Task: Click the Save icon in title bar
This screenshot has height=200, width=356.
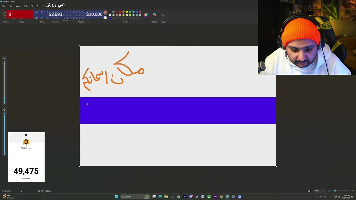Action: (26, 6)
